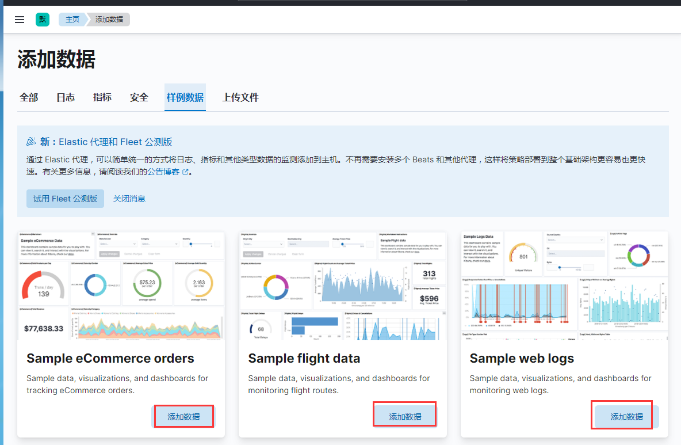Image resolution: width=681 pixels, height=445 pixels.
Task: Click the Sample web logs title
Action: [x=522, y=358]
